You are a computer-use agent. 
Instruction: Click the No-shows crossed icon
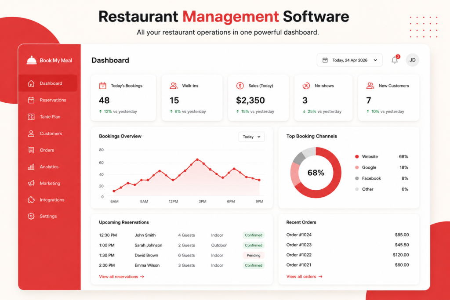pyautogui.click(x=306, y=86)
